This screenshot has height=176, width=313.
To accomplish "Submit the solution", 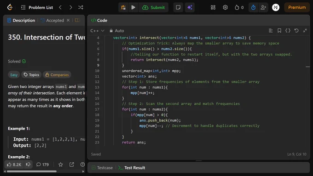I will click(153, 7).
